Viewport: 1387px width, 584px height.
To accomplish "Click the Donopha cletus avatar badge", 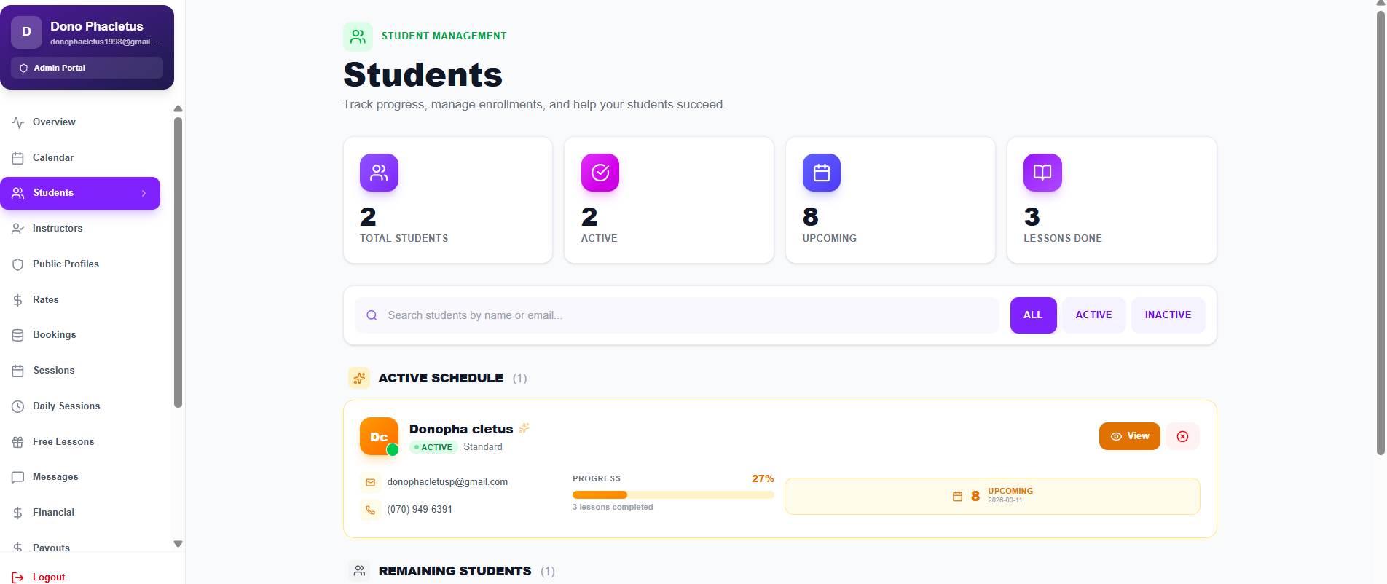I will 379,436.
